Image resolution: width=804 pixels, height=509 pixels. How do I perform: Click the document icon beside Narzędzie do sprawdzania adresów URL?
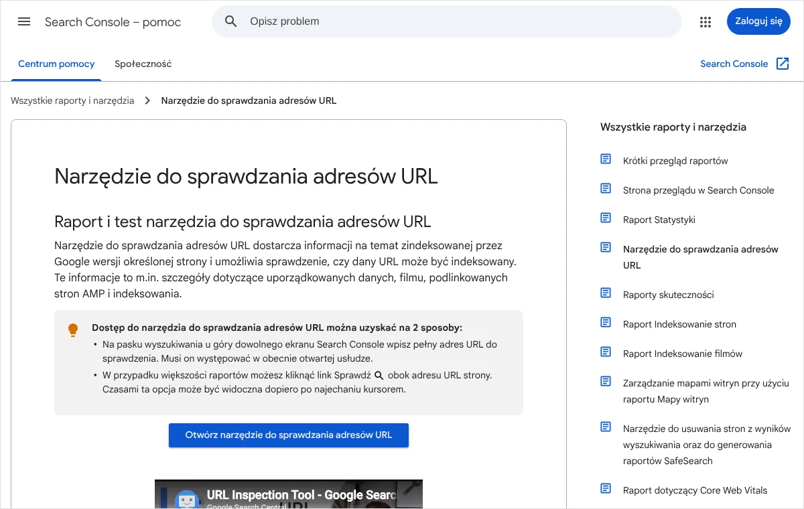click(x=606, y=248)
